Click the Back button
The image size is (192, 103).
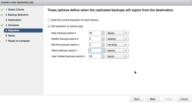(x=137, y=99)
